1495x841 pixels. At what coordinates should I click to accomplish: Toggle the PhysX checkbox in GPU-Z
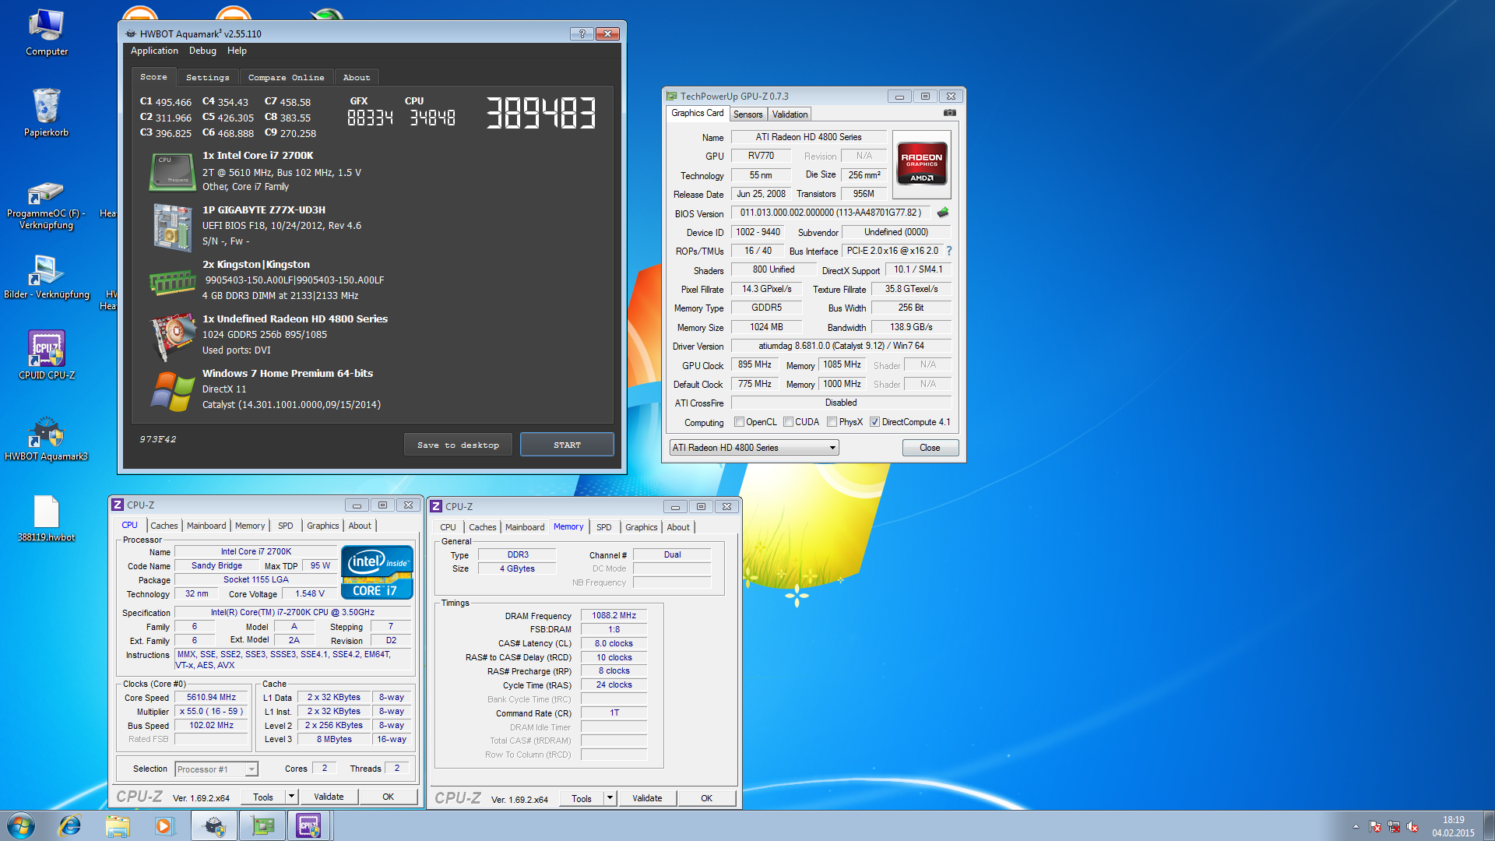pos(832,422)
